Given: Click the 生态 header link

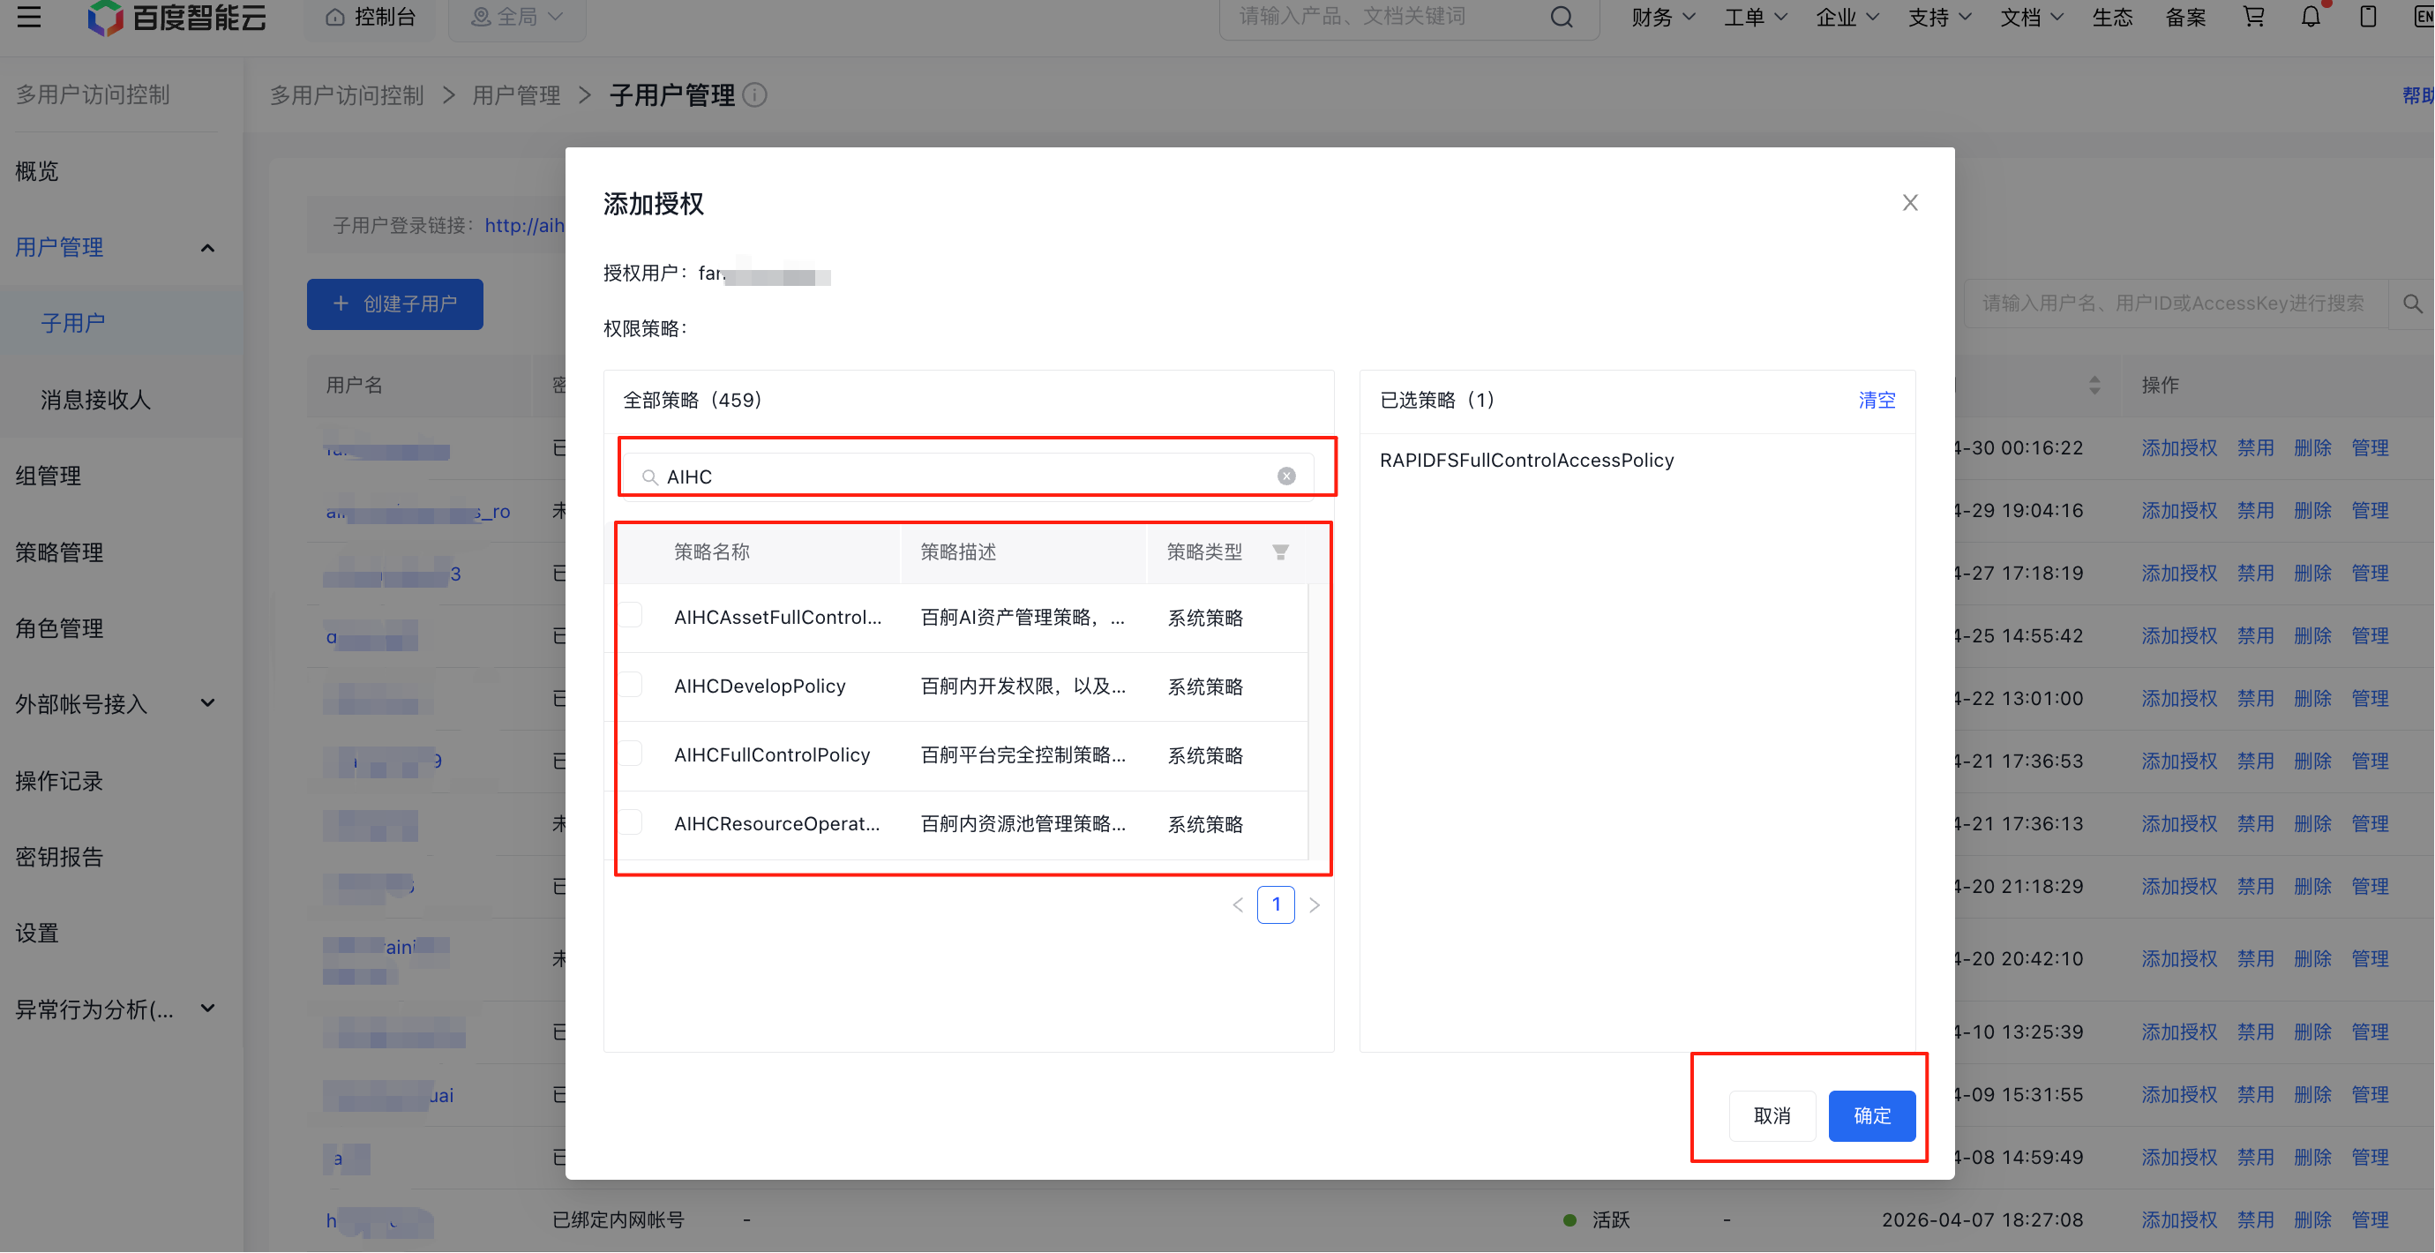Looking at the screenshot, I should pyautogui.click(x=2113, y=17).
